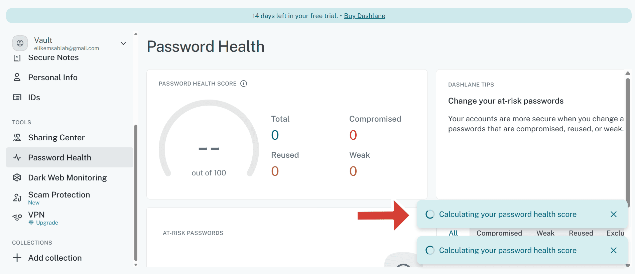
Task: Click the VPN wifi icon
Action: point(17,218)
